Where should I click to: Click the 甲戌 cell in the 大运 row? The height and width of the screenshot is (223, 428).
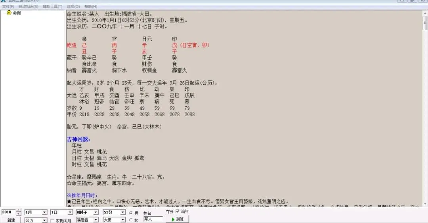pyautogui.click(x=99, y=95)
